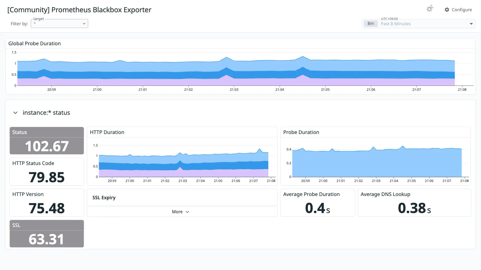Viewport: 481px width, 270px height.
Task: Click the Probe Duration widget title
Action: coord(301,132)
